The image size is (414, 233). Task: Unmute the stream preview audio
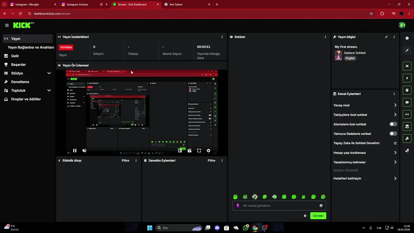click(84, 150)
